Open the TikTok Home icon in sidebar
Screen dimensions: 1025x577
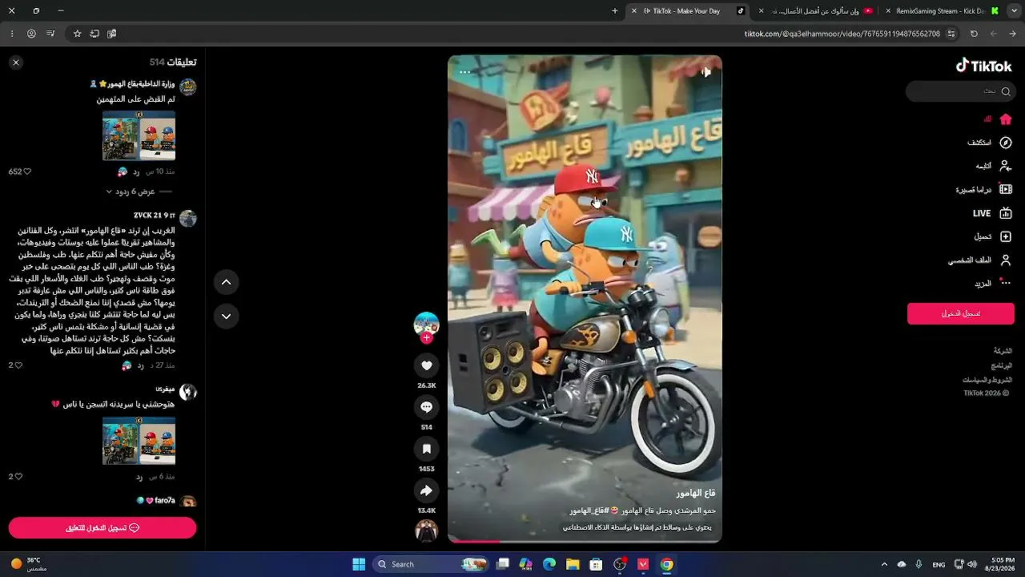tap(1006, 119)
